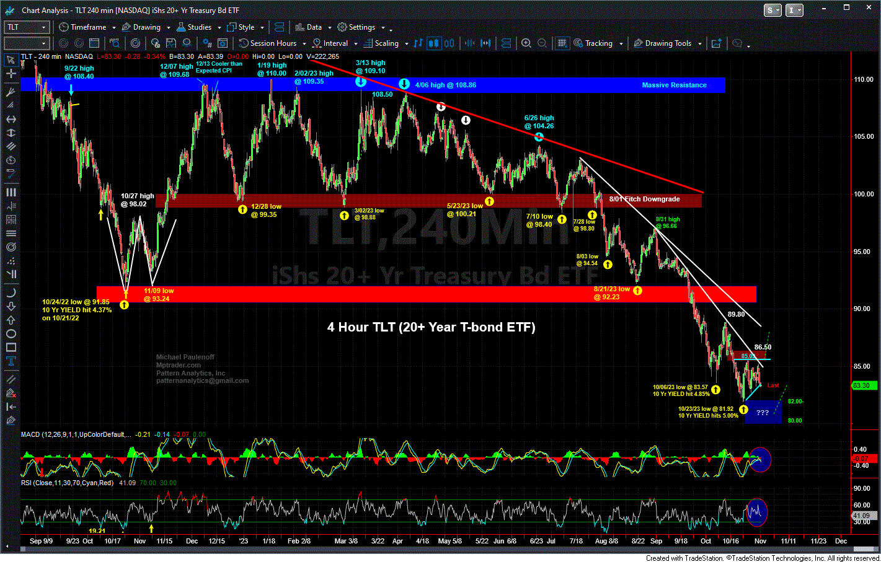Click the zoom out magnifier
The image size is (881, 562).
tap(542, 43)
